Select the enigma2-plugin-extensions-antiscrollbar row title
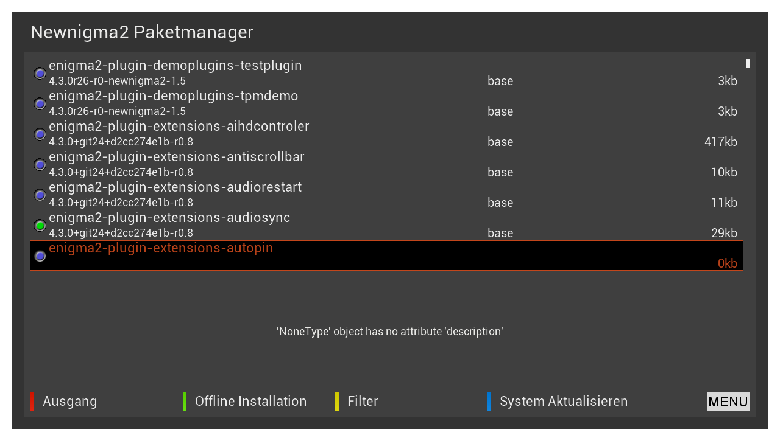 click(177, 157)
